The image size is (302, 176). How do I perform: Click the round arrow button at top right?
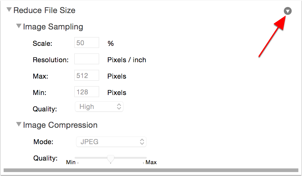click(x=288, y=11)
